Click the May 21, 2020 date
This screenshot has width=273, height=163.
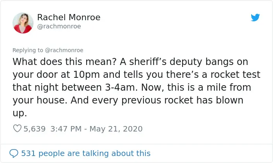pyautogui.click(x=116, y=129)
